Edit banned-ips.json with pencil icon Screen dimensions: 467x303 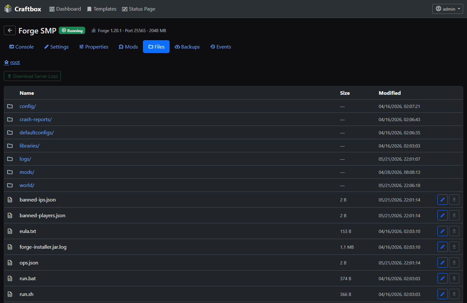pyautogui.click(x=443, y=200)
